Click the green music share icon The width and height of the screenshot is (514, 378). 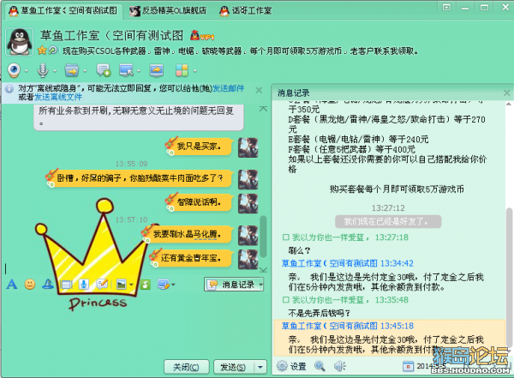[x=146, y=285]
